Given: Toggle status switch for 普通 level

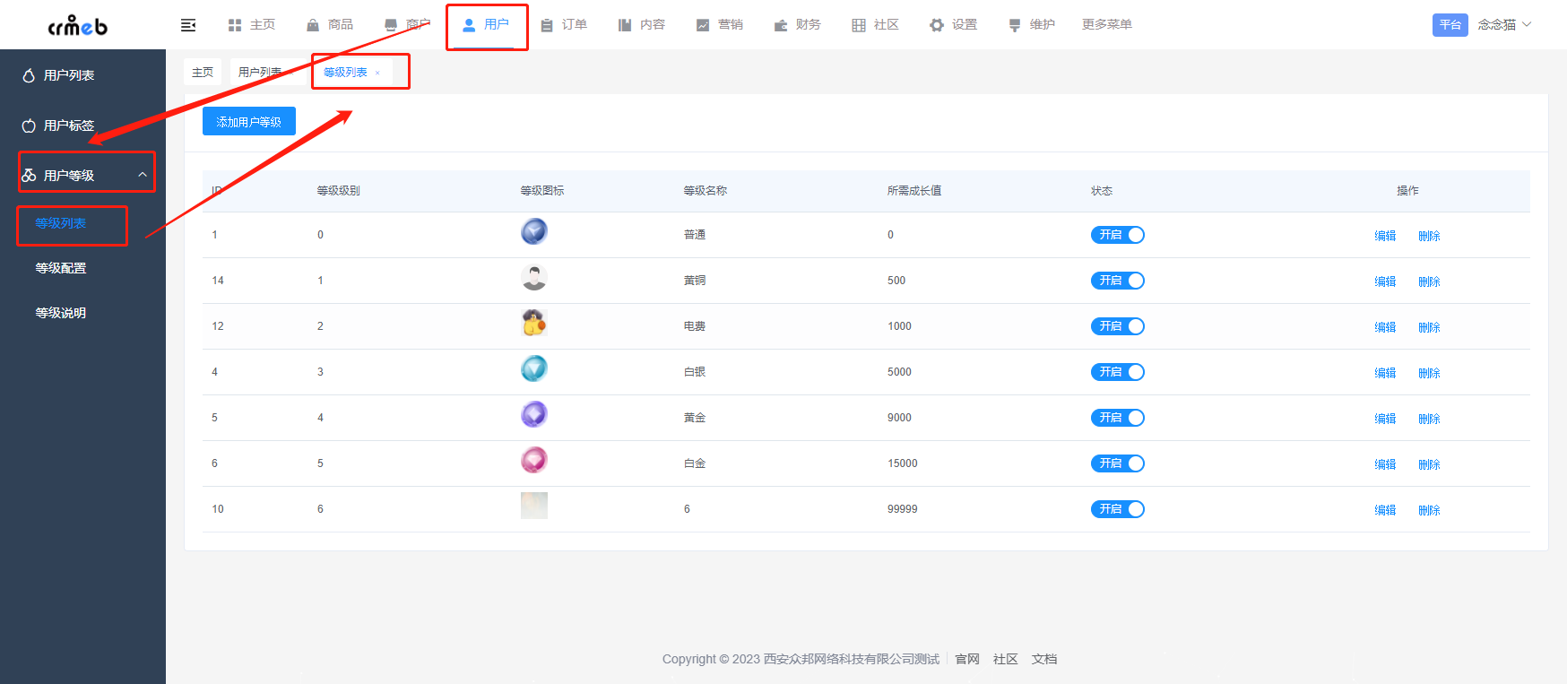Looking at the screenshot, I should (1118, 235).
